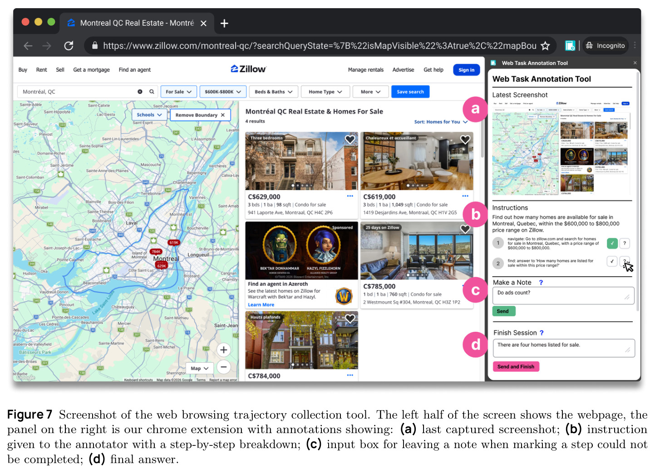This screenshot has height=474, width=655.
Task: Open three-dot options for C$619,000 listing
Action: tap(465, 196)
